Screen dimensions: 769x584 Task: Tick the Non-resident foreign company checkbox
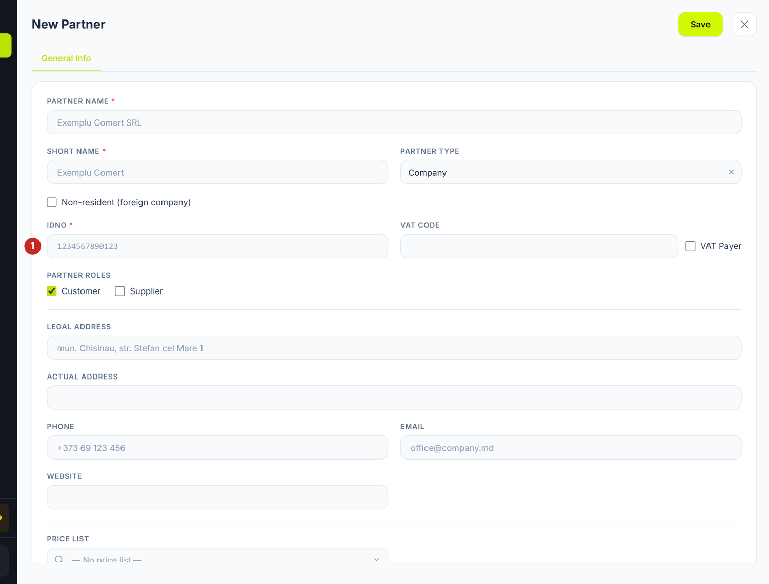pos(52,202)
